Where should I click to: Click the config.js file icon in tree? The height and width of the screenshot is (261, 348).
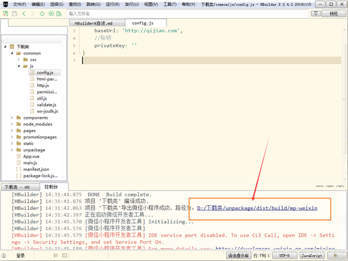click(32, 73)
